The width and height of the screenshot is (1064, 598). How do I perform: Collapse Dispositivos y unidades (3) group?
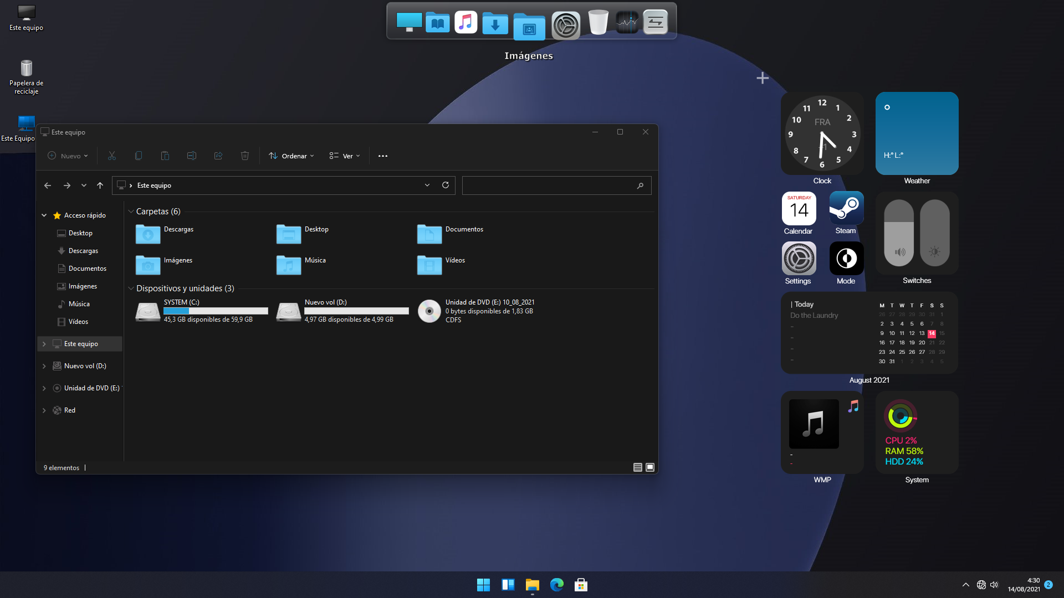point(131,288)
